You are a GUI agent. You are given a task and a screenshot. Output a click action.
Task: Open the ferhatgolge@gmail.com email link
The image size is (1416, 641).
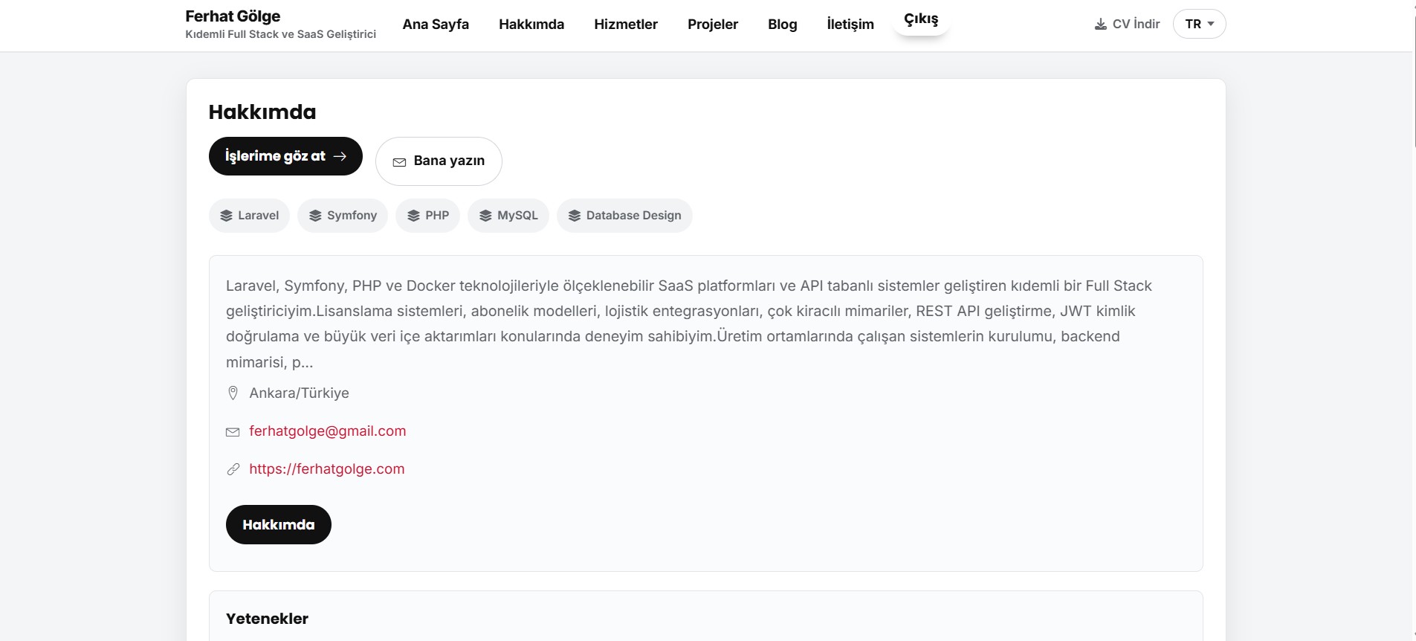coord(328,431)
